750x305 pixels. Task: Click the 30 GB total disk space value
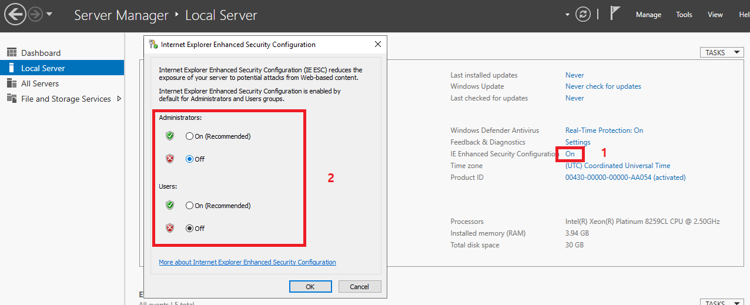574,245
